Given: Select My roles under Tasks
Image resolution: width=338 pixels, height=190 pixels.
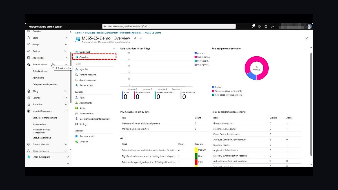Looking at the screenshot, I should pyautogui.click(x=83, y=69).
